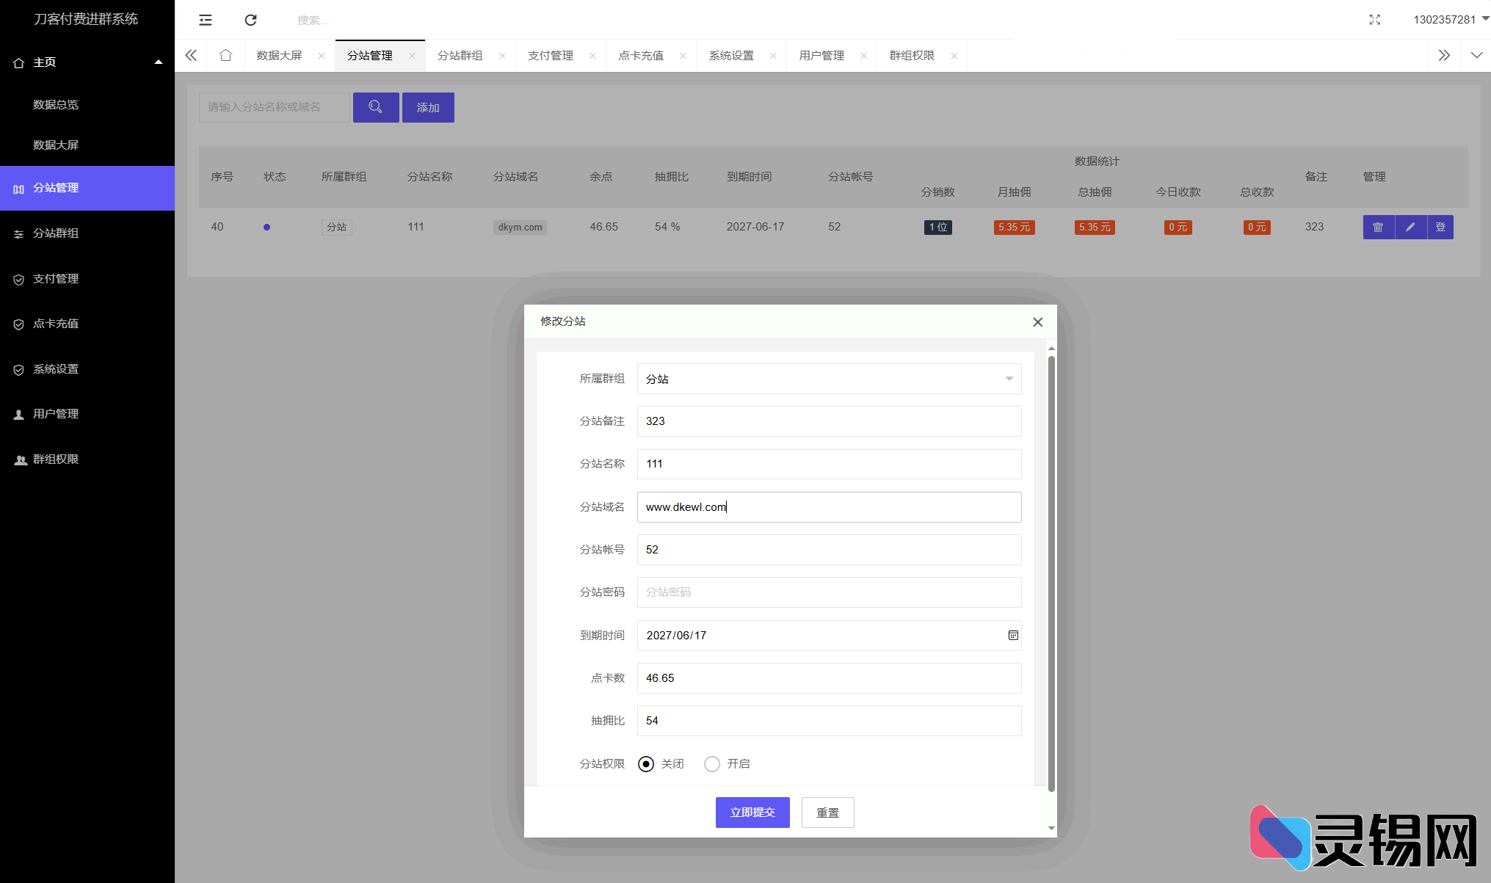This screenshot has width=1491, height=883.
Task: Click the 灵锡网 logo at bottom right
Action: (x=1365, y=837)
